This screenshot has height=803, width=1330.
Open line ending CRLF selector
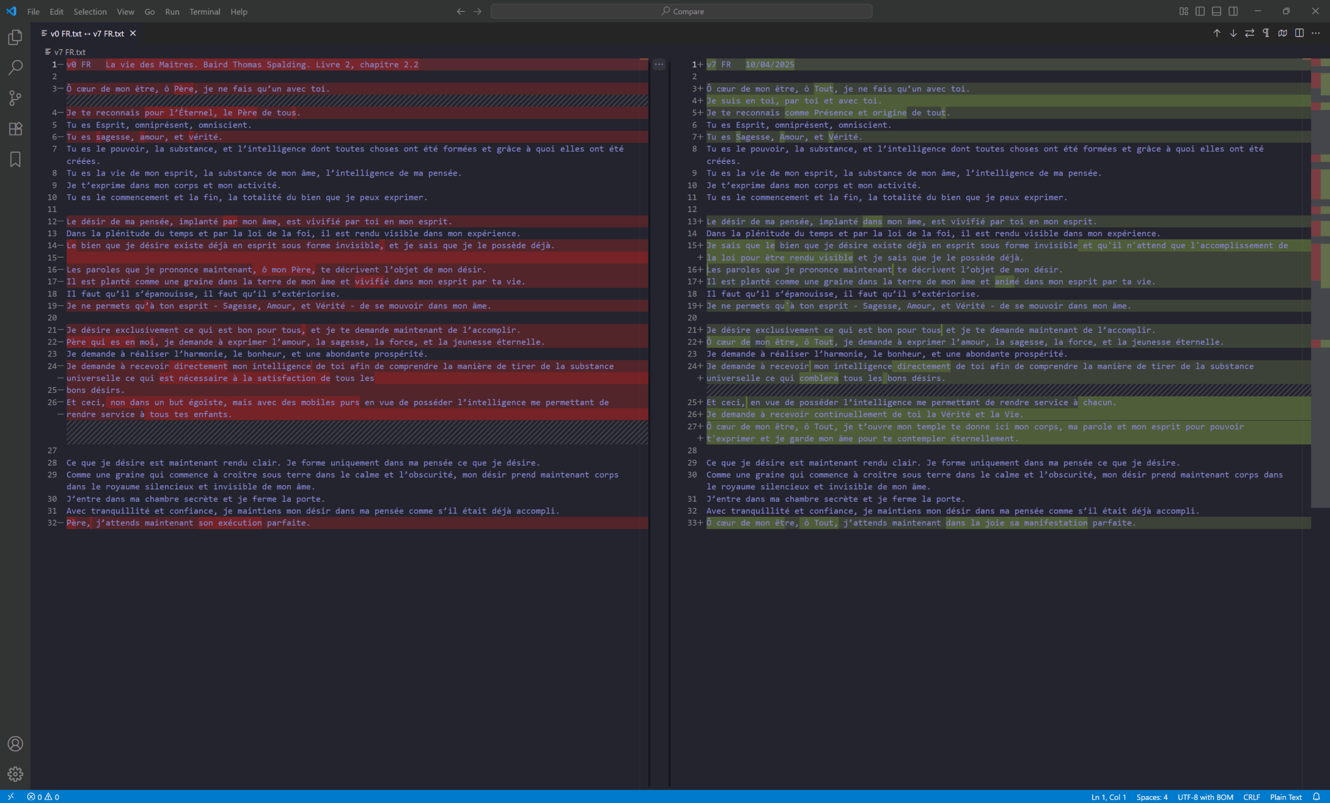(x=1251, y=797)
